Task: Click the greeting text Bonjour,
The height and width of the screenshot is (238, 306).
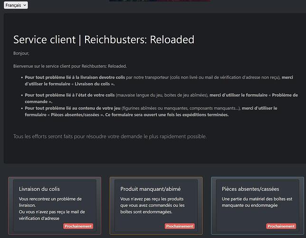Action: click(x=21, y=53)
